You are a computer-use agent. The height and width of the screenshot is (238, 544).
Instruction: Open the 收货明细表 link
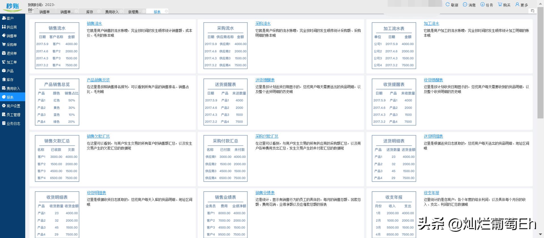96,193
